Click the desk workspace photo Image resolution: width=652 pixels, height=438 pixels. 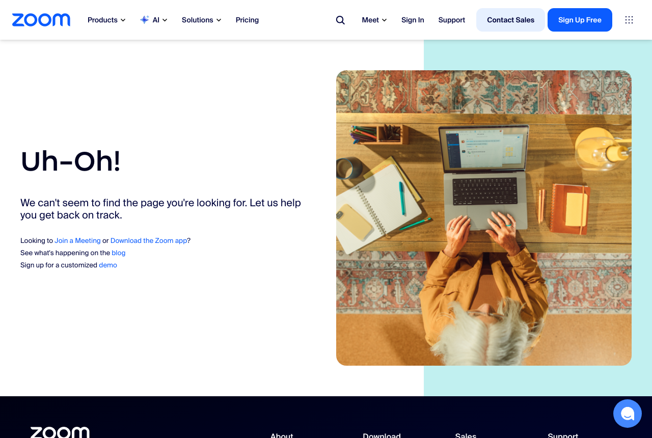pyautogui.click(x=484, y=218)
